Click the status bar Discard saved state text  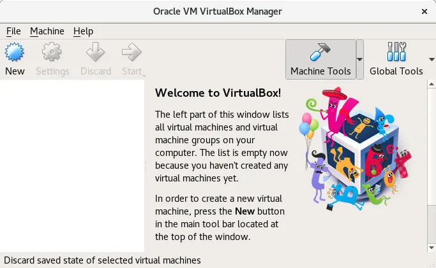tap(102, 260)
